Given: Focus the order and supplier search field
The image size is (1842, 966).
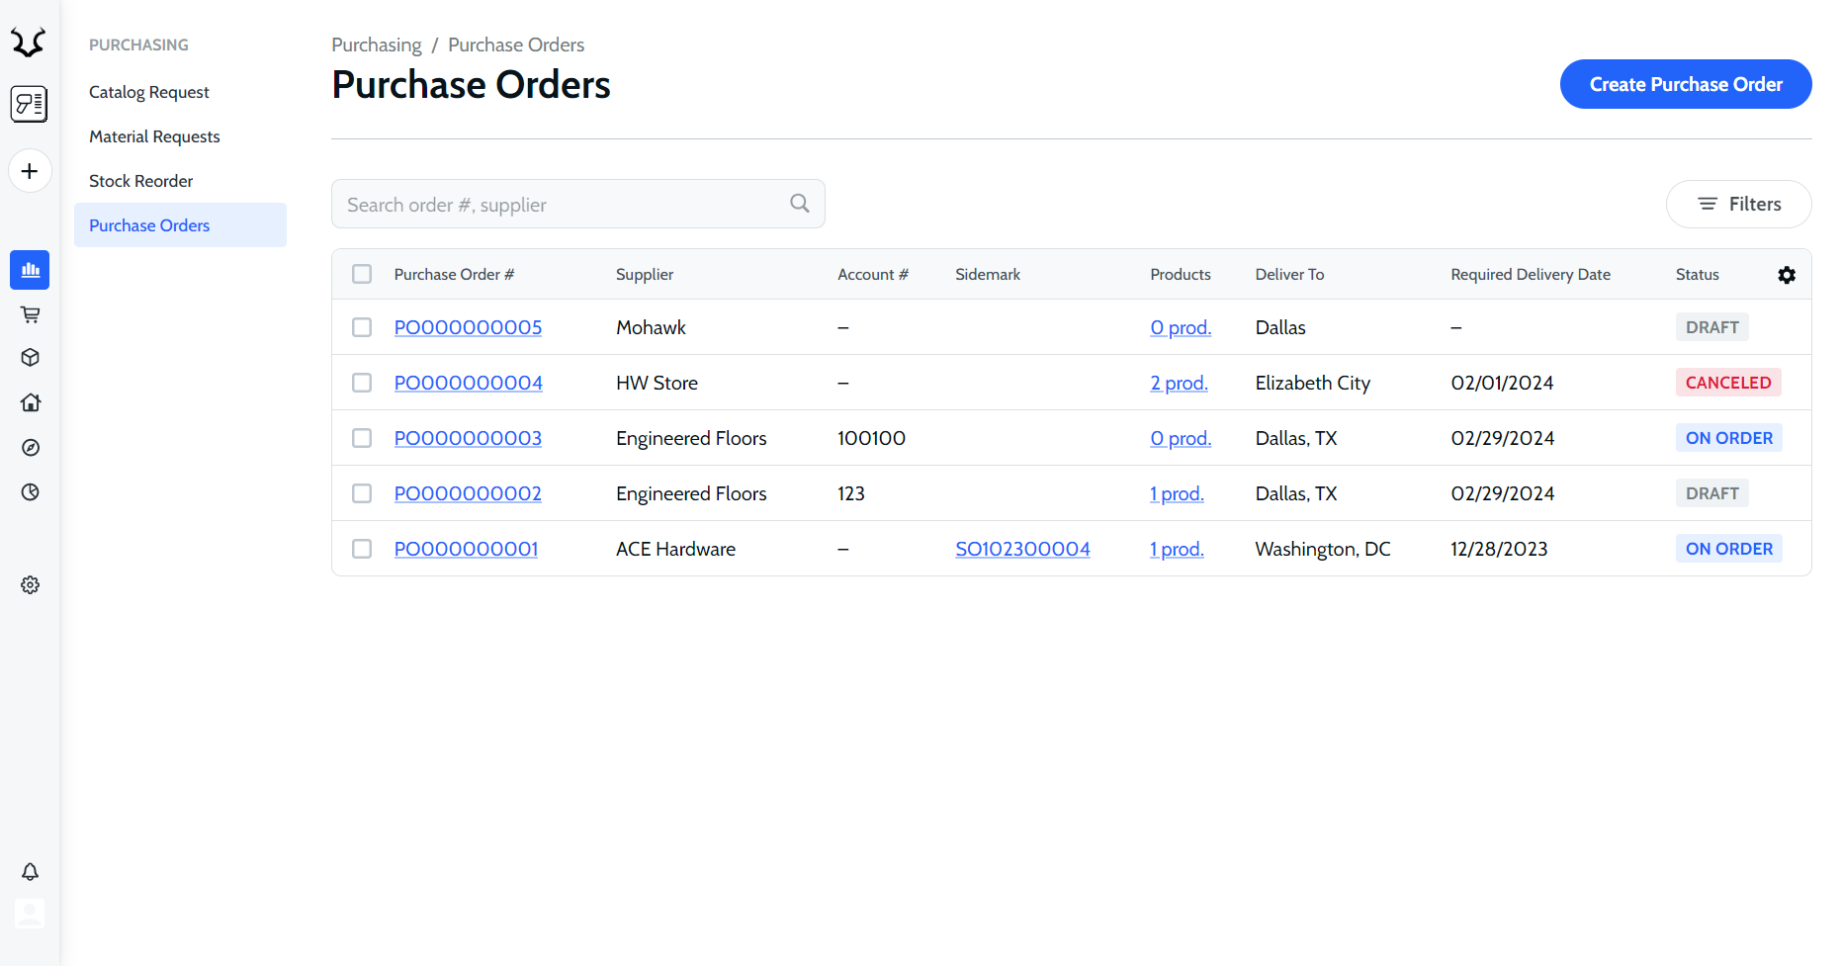Looking at the screenshot, I should pyautogui.click(x=564, y=204).
